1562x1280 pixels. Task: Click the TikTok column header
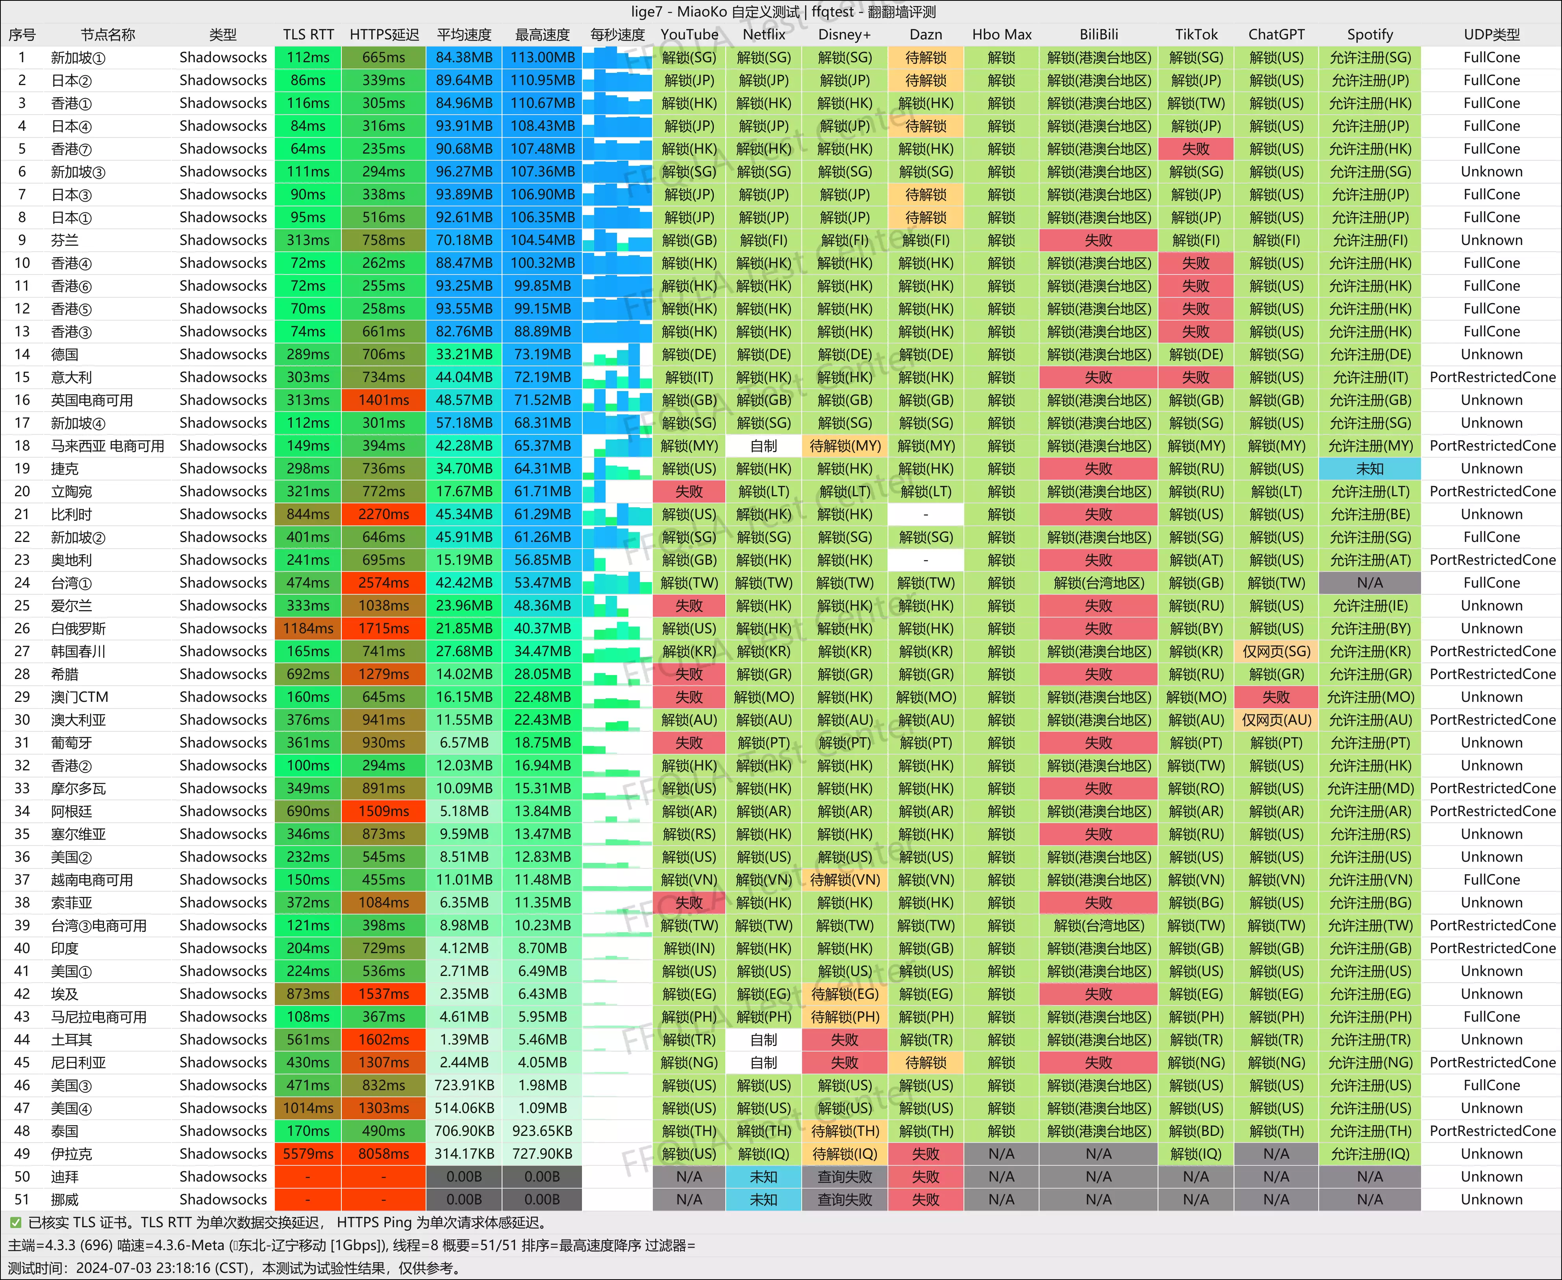pos(1196,35)
